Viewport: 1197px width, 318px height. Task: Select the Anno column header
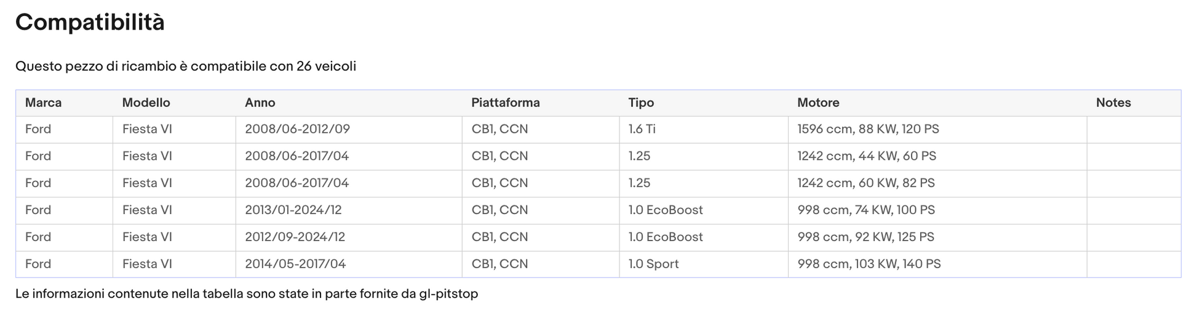[349, 103]
